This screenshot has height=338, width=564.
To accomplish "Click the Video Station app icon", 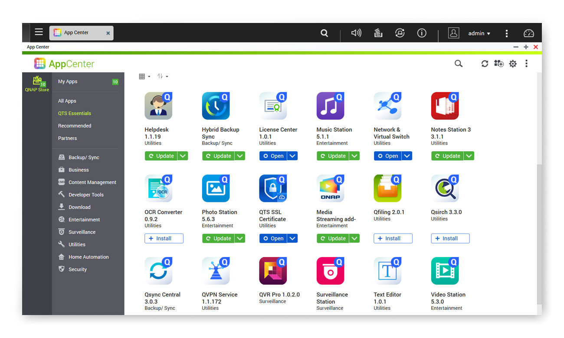I will [445, 271].
